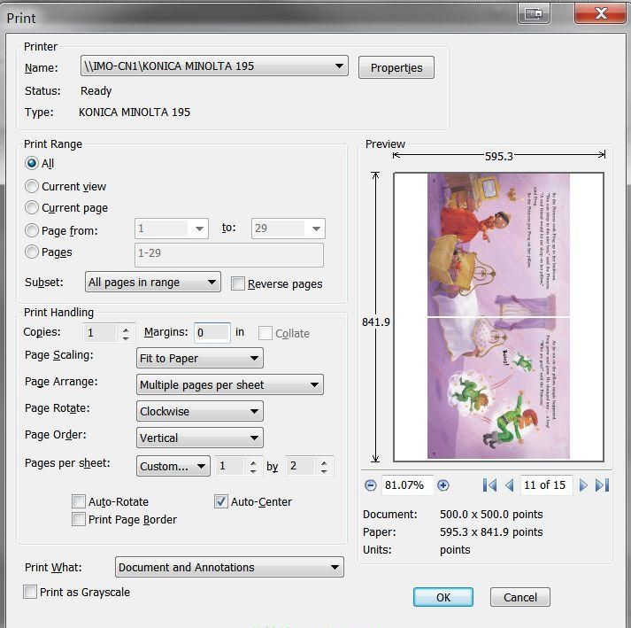This screenshot has width=631, height=628.
Task: Open the Page Scaling dropdown
Action: (200, 358)
